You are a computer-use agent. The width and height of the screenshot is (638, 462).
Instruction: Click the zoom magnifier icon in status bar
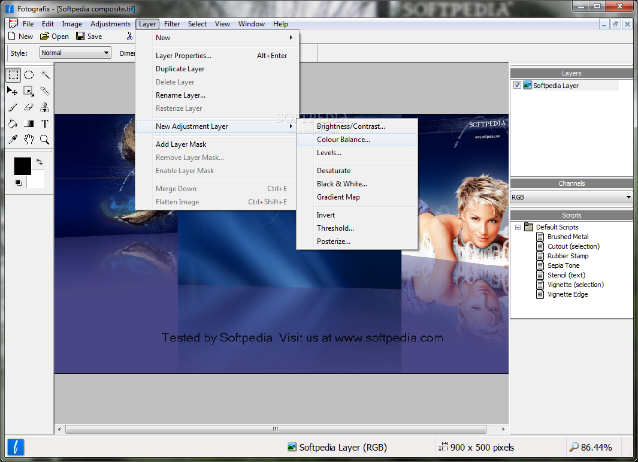(x=574, y=447)
